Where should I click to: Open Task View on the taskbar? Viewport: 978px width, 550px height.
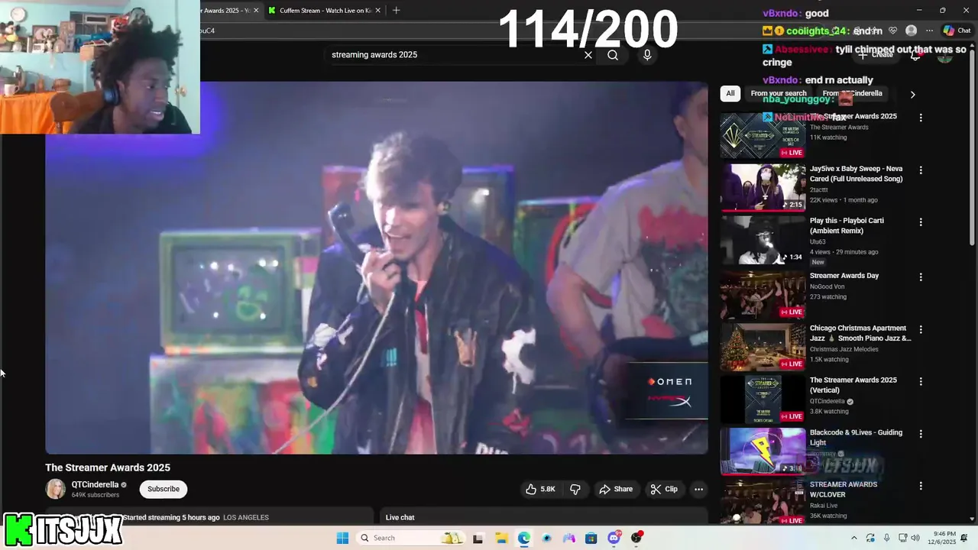tap(478, 538)
